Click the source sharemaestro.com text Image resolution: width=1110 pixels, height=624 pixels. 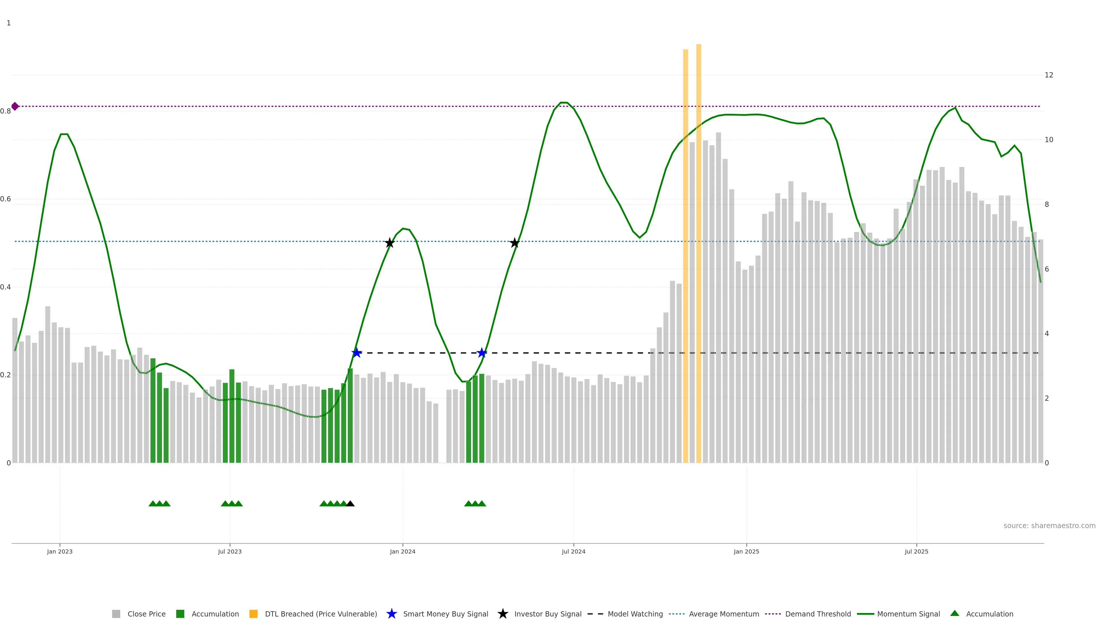tap(1049, 526)
